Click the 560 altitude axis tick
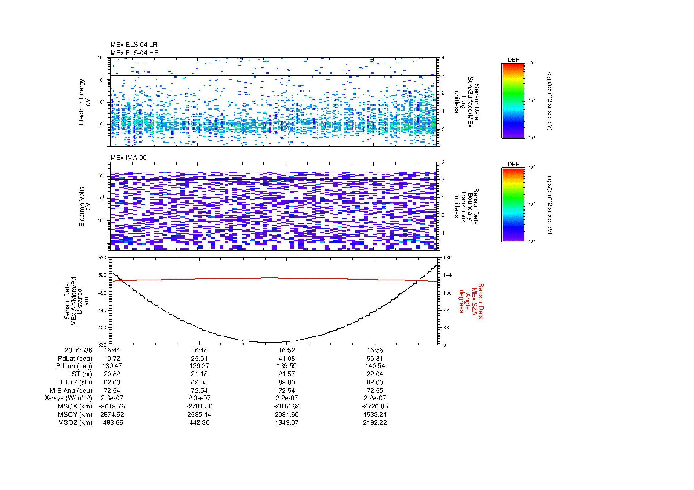 point(103,258)
